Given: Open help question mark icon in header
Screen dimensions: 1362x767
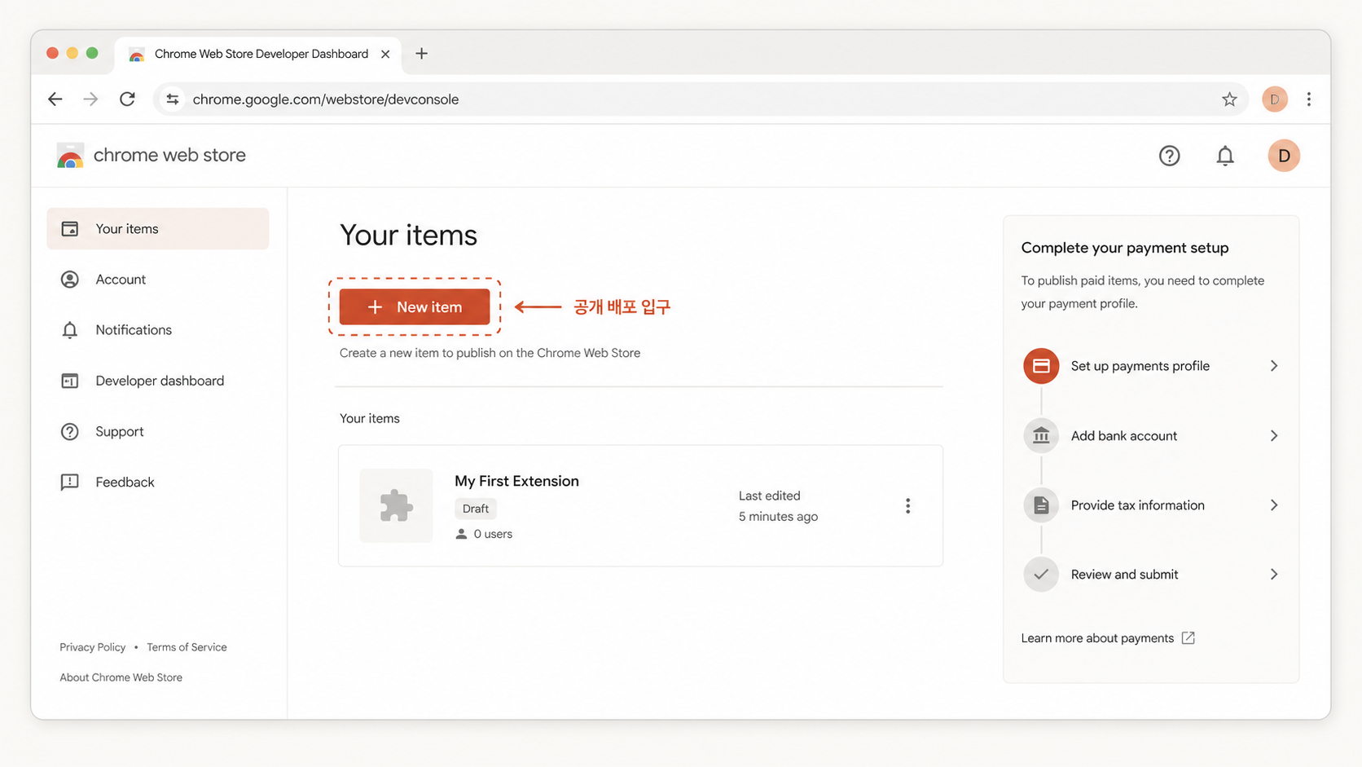Looking at the screenshot, I should [x=1170, y=156].
